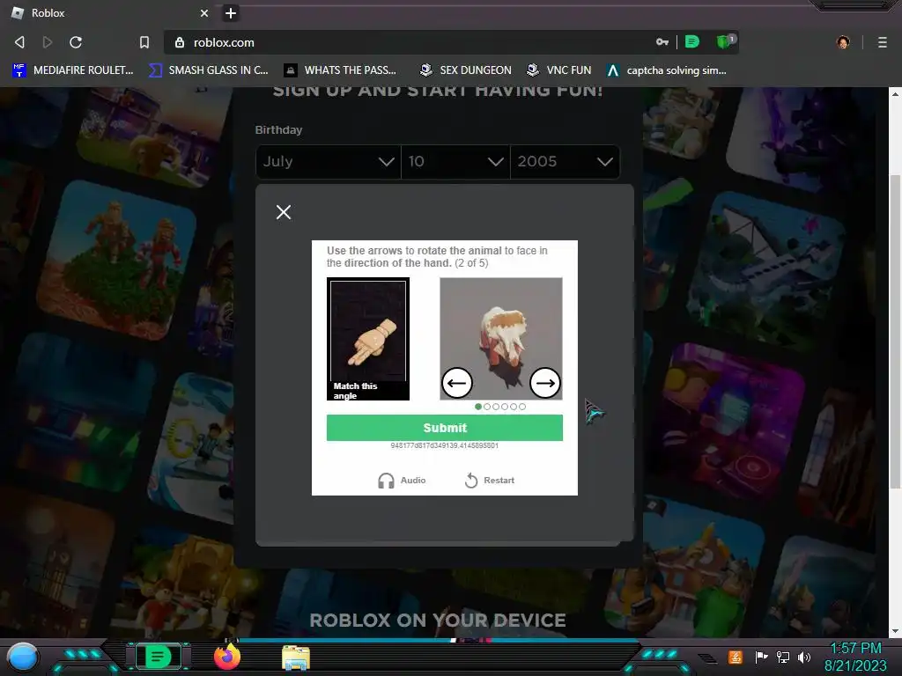Click the browser back arrow

pos(19,42)
